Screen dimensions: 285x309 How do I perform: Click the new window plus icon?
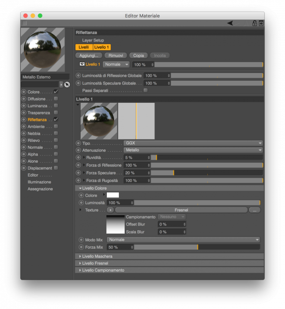click(261, 23)
